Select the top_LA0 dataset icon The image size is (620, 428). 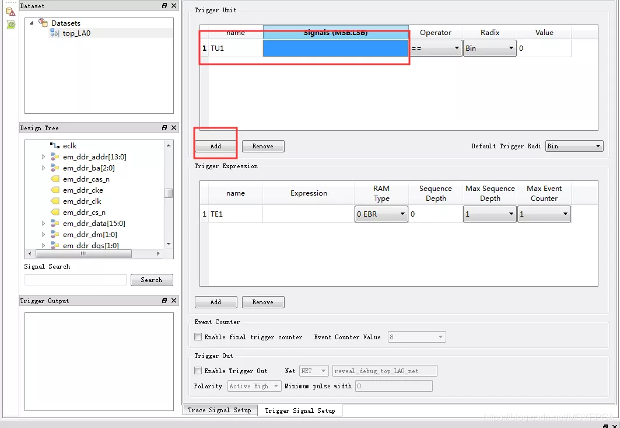pyautogui.click(x=55, y=33)
